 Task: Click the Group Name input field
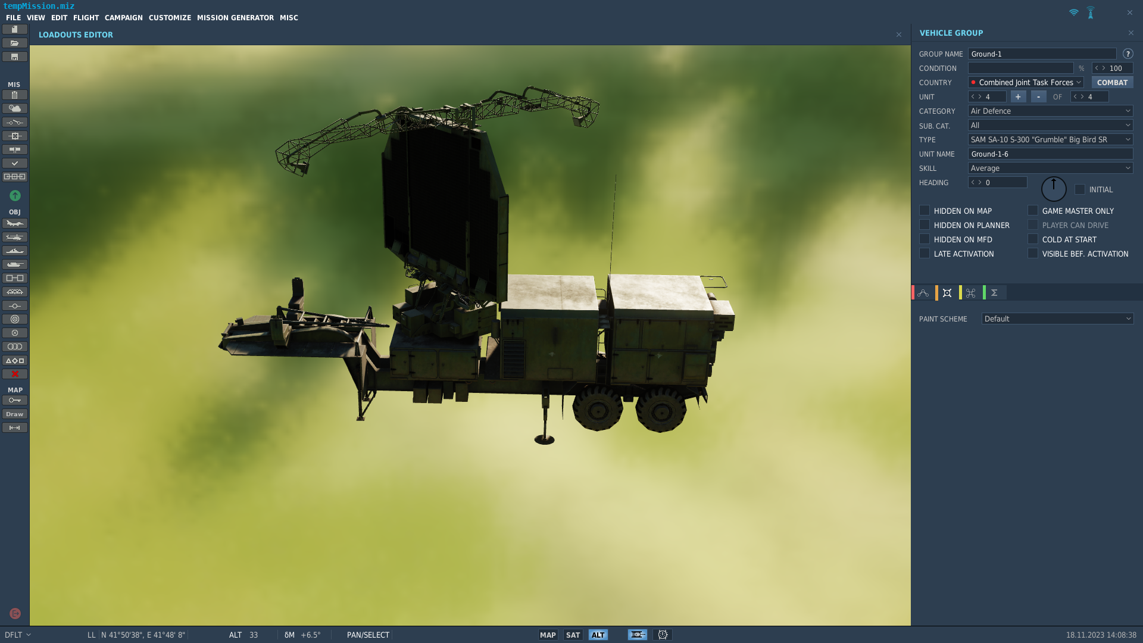point(1042,54)
